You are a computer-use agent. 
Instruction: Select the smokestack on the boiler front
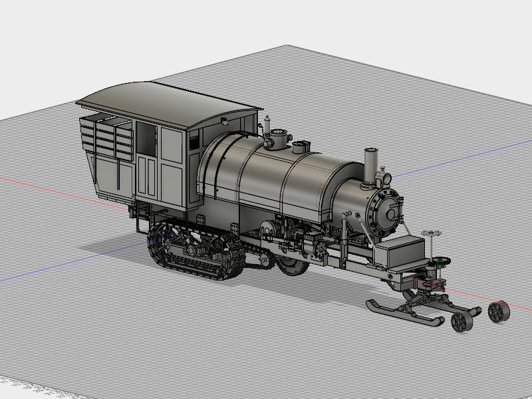pos(370,168)
